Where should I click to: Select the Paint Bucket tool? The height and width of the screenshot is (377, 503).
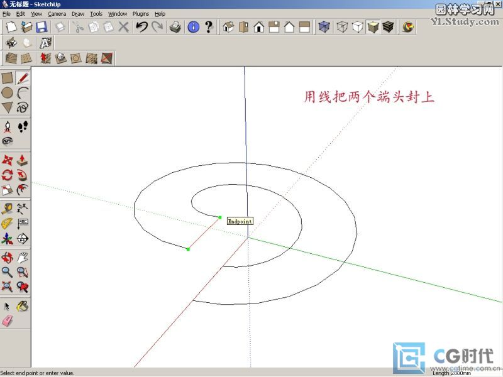click(23, 307)
